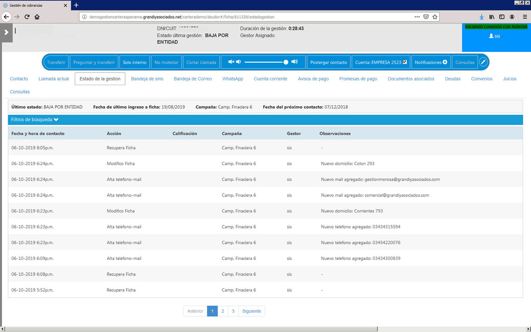Open a new browser tab with plus icon
531x332 pixels.
[x=76, y=5]
